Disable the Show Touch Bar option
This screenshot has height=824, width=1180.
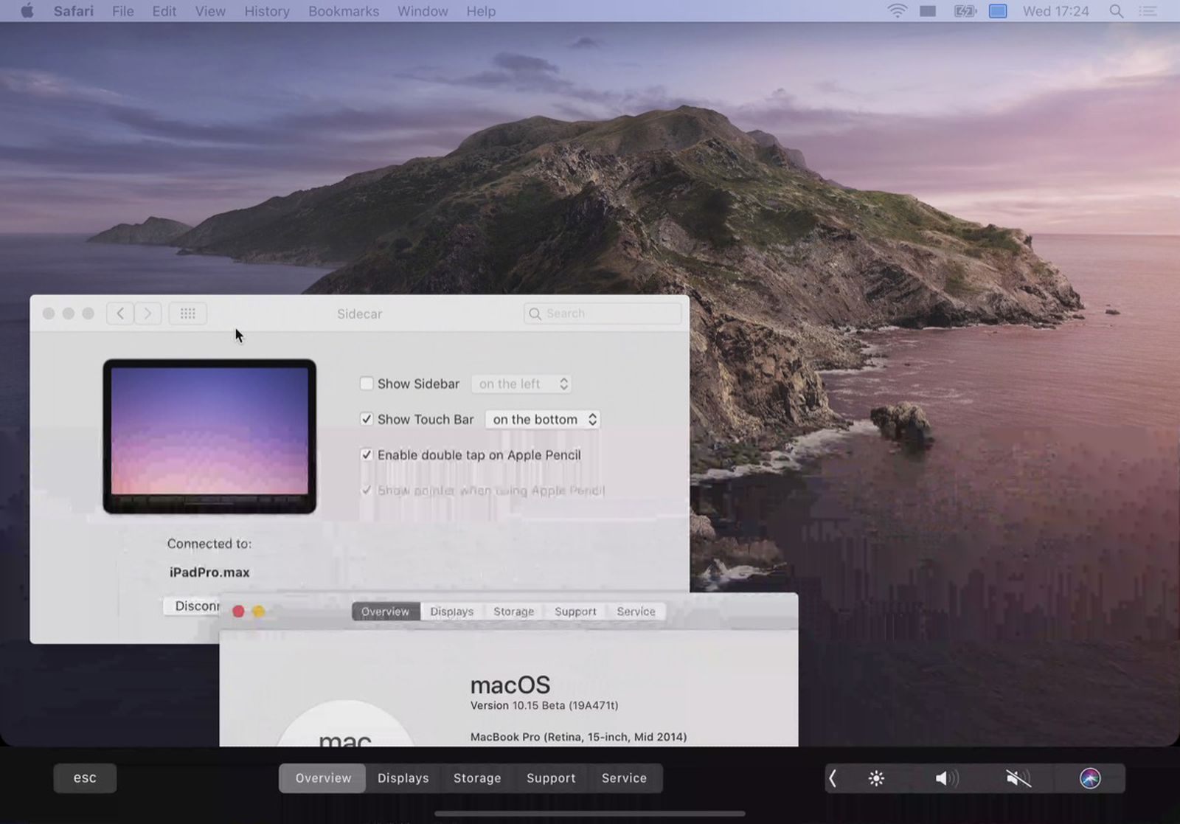click(367, 419)
